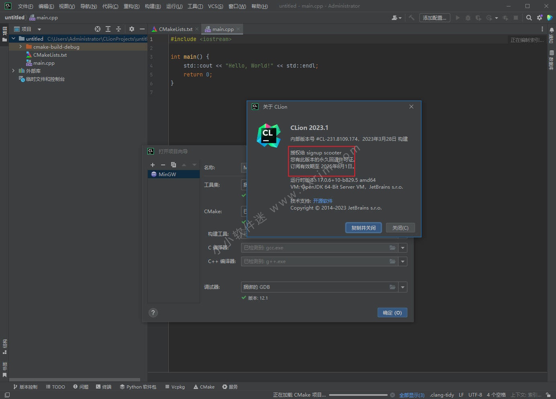Click the Run with Coverage icon
Viewport: 556px width, 399px height.
pyautogui.click(x=478, y=18)
